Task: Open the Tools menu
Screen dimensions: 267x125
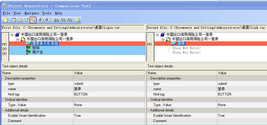Action: point(47,13)
